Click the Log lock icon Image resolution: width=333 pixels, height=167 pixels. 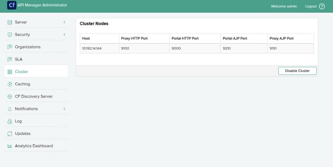pyautogui.click(x=10, y=121)
